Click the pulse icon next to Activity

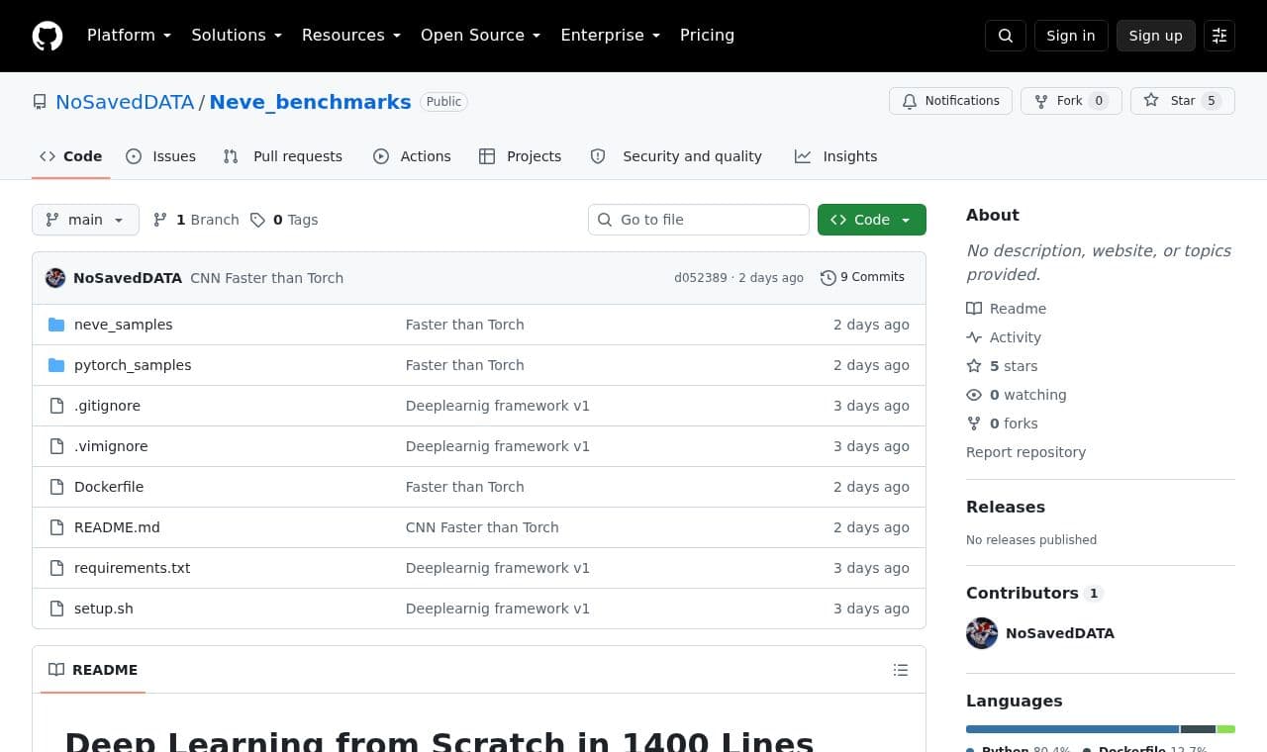tap(974, 337)
